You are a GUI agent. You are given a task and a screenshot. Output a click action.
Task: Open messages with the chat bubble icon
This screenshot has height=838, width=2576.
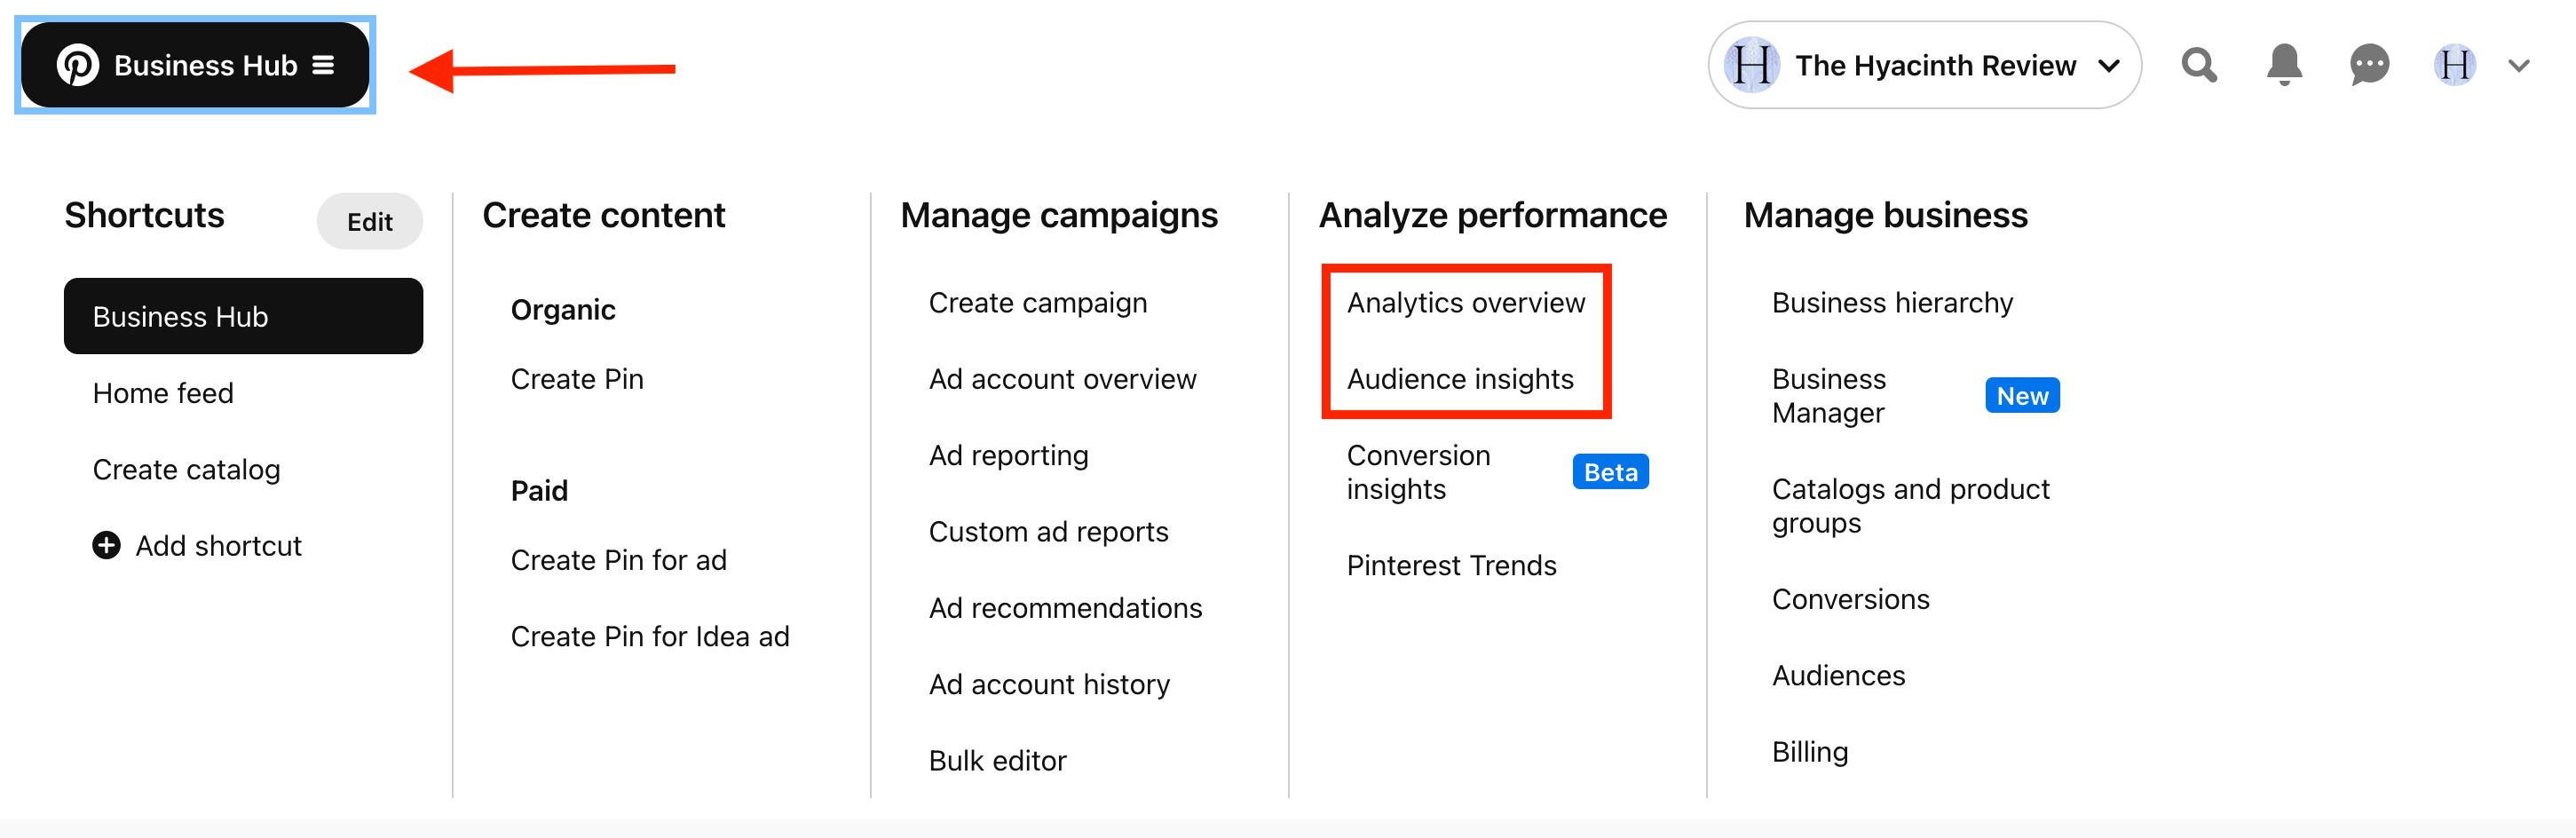pyautogui.click(x=2368, y=64)
